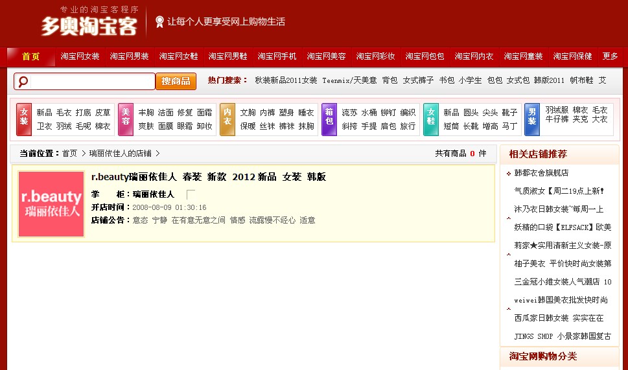Click hot search 女式裤子
This screenshot has width=628, height=370.
(418, 80)
